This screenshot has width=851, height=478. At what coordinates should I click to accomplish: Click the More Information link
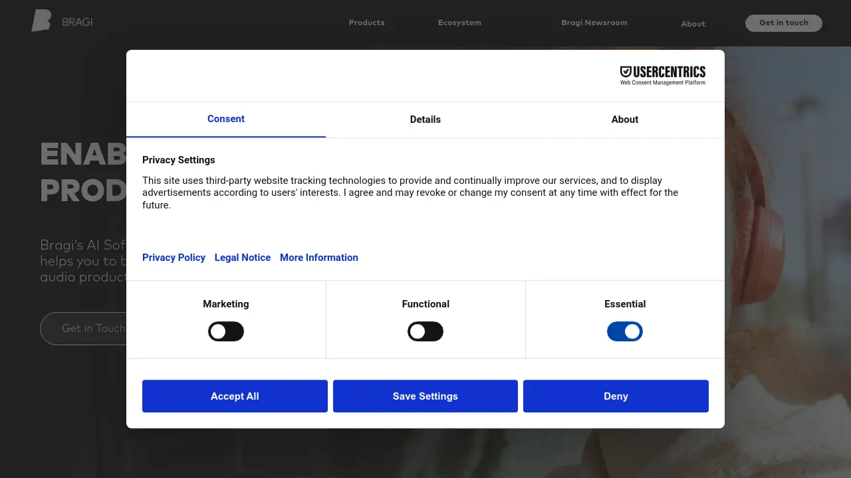pyautogui.click(x=318, y=258)
